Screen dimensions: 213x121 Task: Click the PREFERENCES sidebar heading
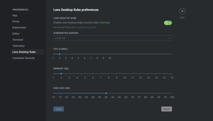pos(20,10)
